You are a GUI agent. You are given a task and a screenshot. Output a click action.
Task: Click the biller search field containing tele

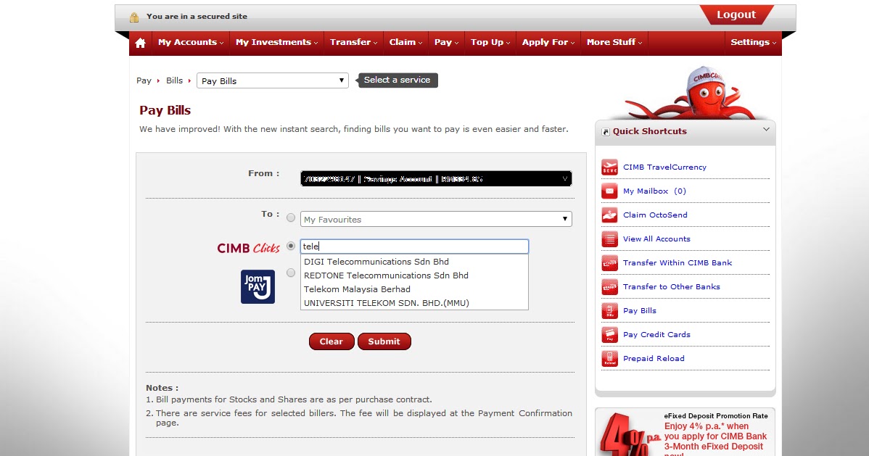(x=414, y=246)
